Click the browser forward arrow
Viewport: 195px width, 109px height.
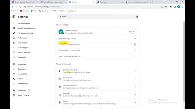click(x=16, y=7)
